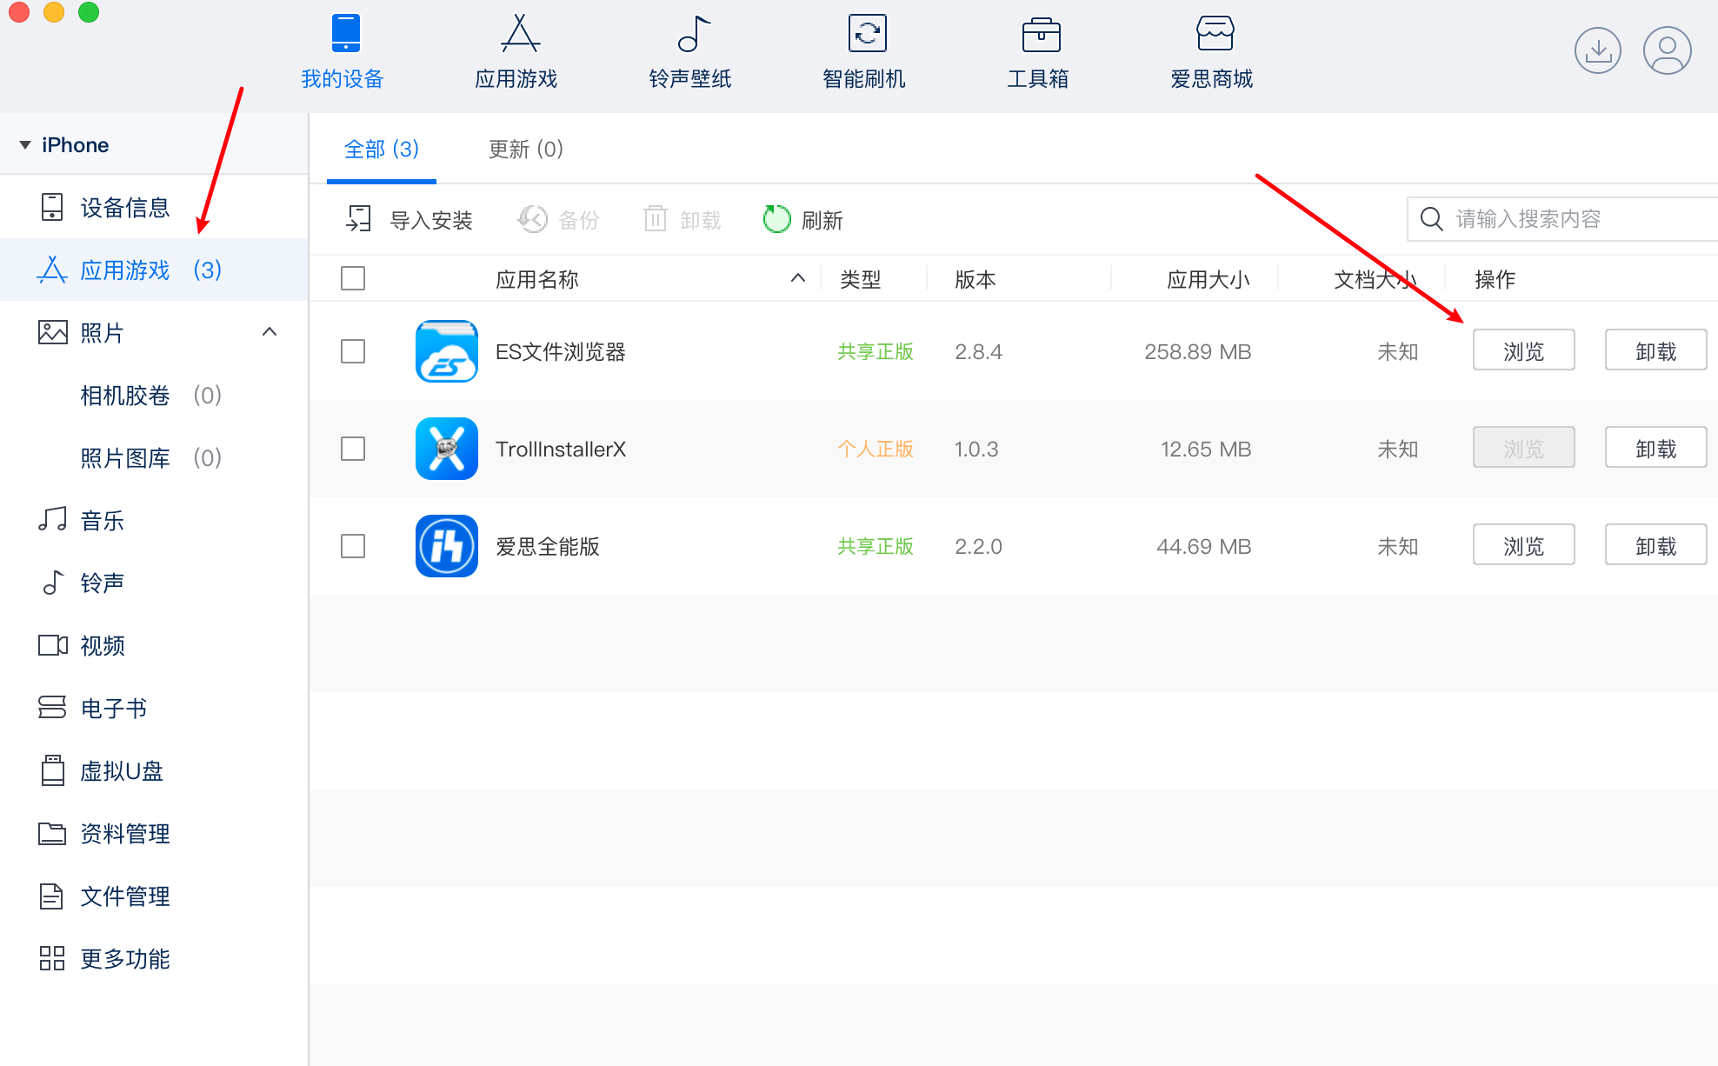Open 更多功能 in the sidebar
Image resolution: width=1718 pixels, height=1066 pixels.
coord(154,958)
